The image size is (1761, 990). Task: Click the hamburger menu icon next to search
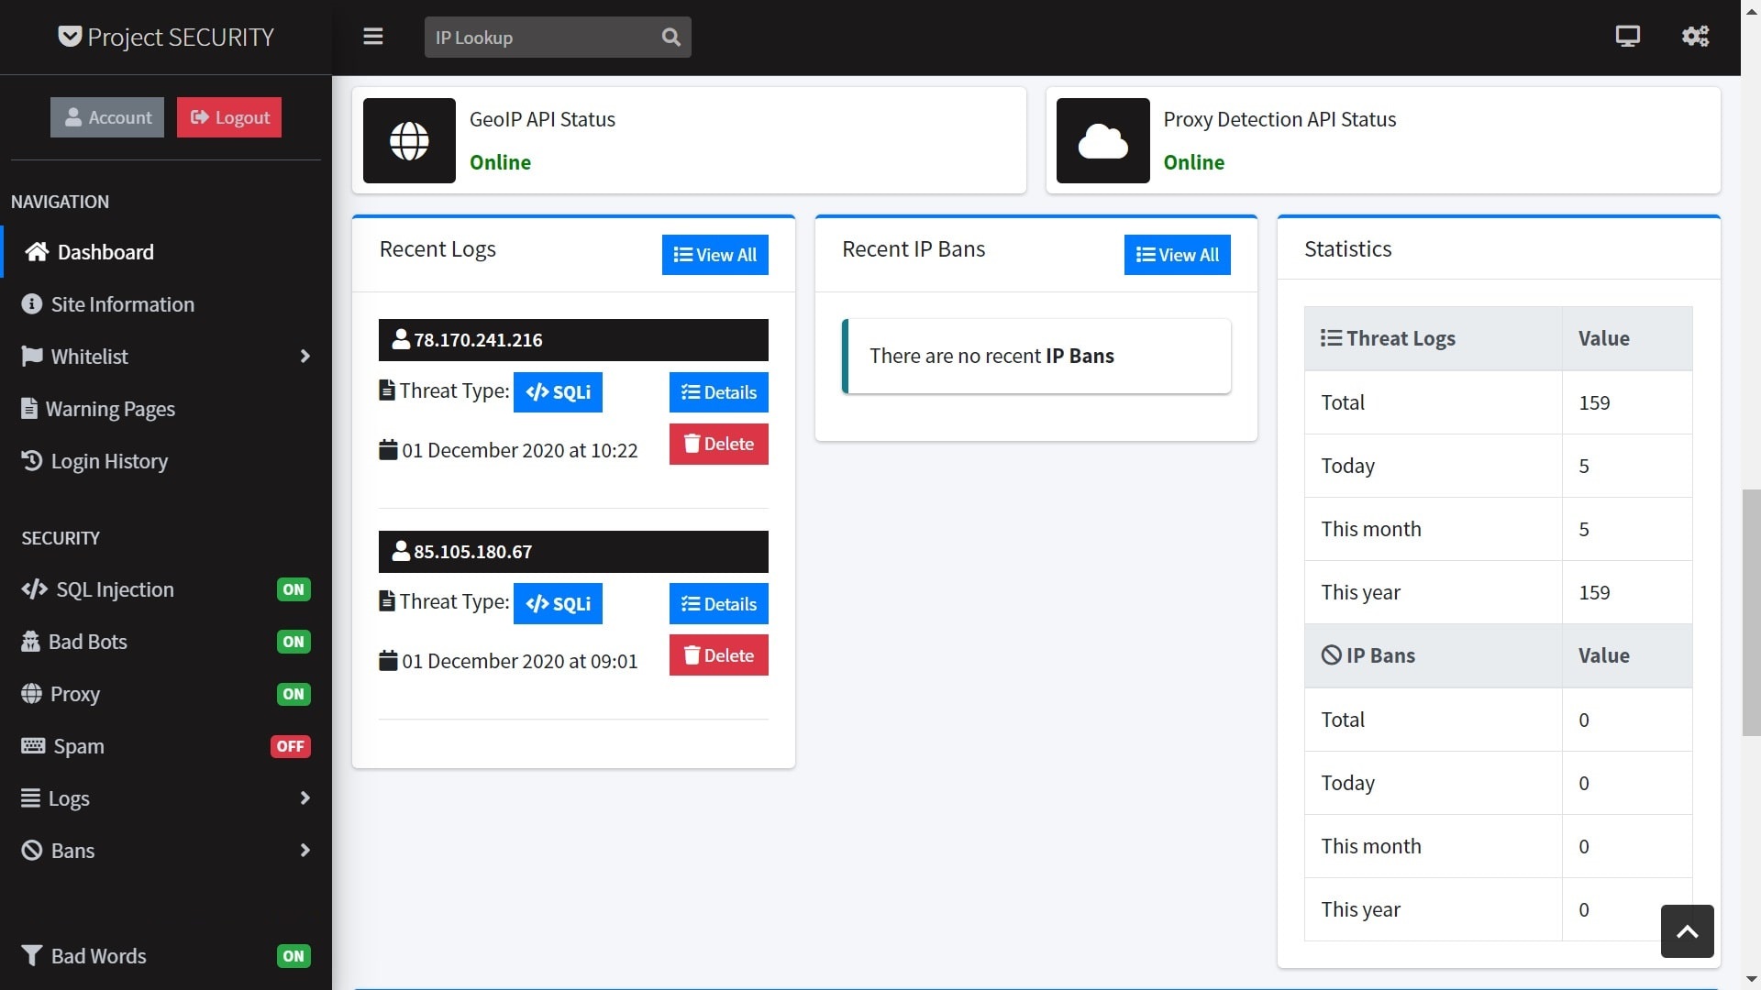click(x=373, y=37)
